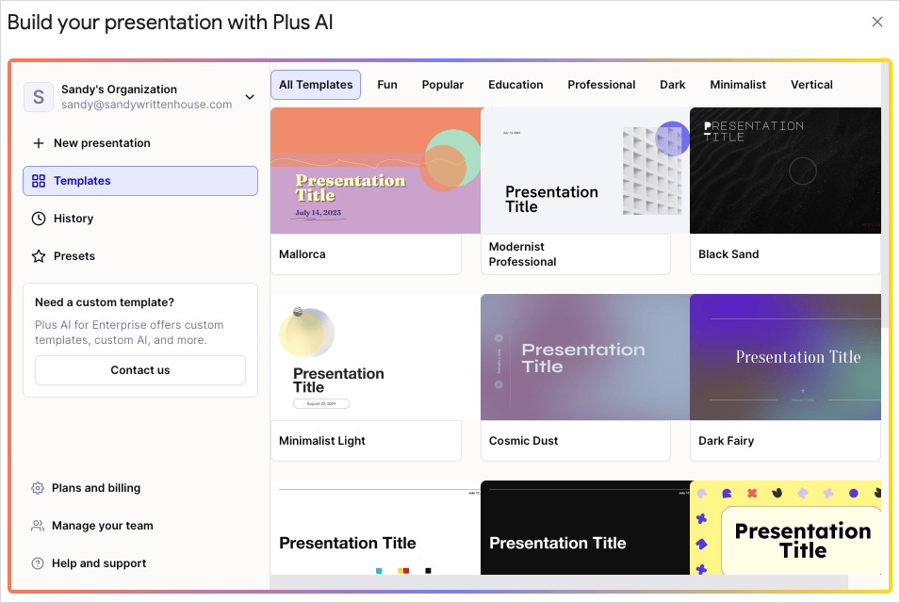Go to Presets
The height and width of the screenshot is (603, 900).
(140, 256)
